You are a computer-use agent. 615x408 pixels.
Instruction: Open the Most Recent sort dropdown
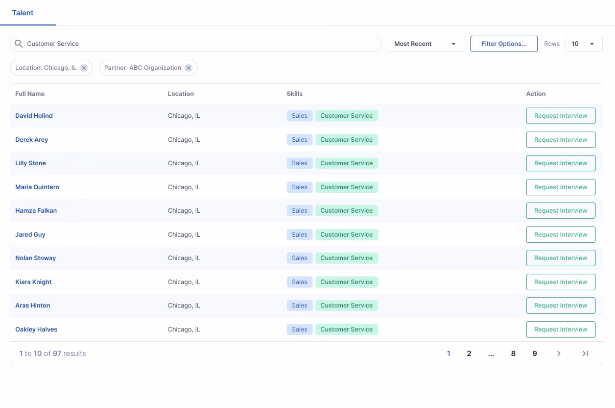click(x=425, y=44)
